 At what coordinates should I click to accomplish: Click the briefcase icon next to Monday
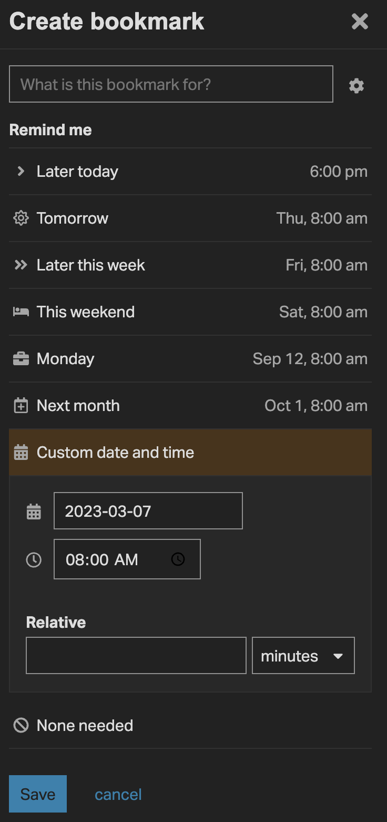(21, 359)
